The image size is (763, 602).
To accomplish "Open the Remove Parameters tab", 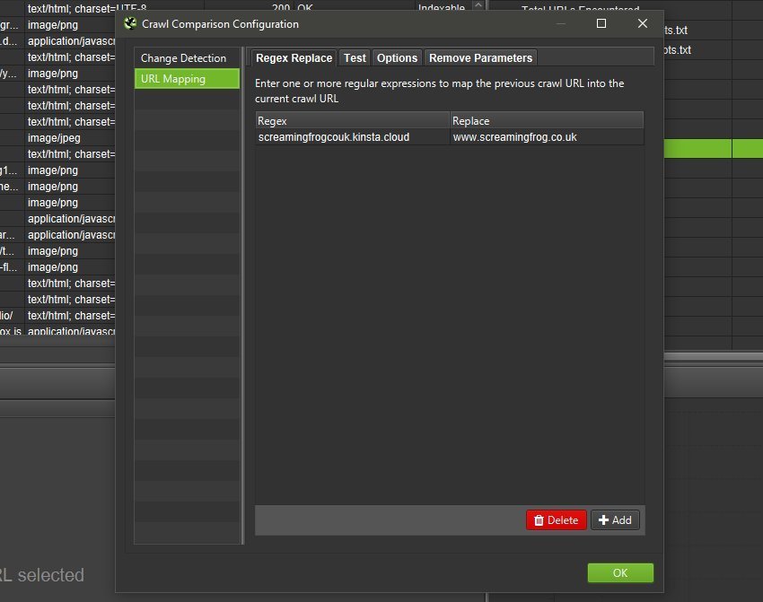I will 480,58.
